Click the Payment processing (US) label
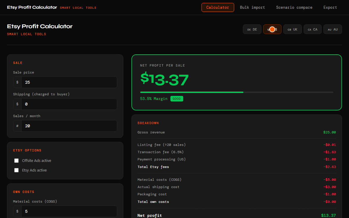Screen dimensions: 349x218 162,159
